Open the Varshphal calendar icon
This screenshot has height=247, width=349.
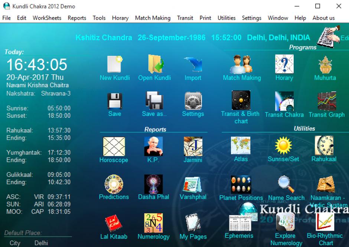point(193,185)
